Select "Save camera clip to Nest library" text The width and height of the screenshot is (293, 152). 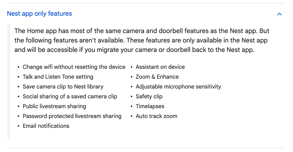pos(63,87)
